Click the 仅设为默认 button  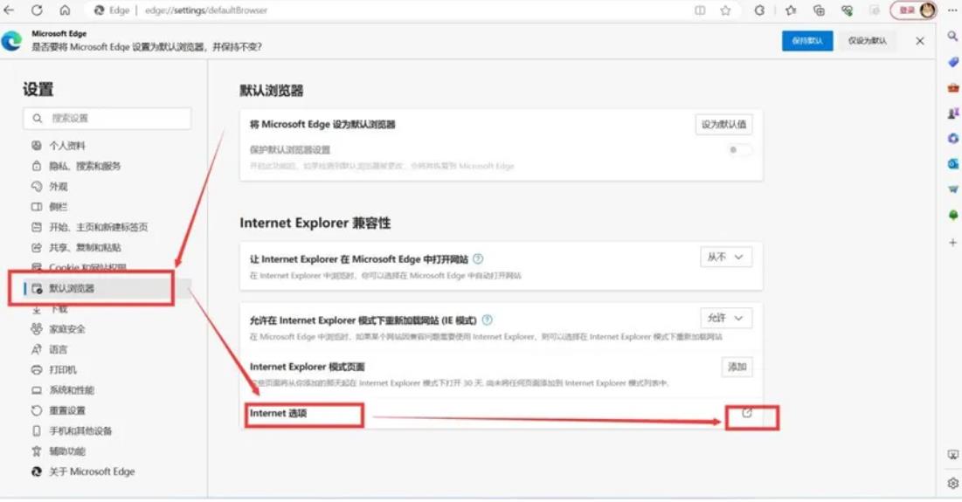[x=868, y=41]
